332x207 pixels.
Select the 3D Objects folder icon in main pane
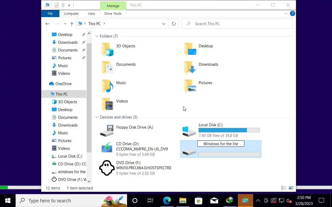coord(107,49)
